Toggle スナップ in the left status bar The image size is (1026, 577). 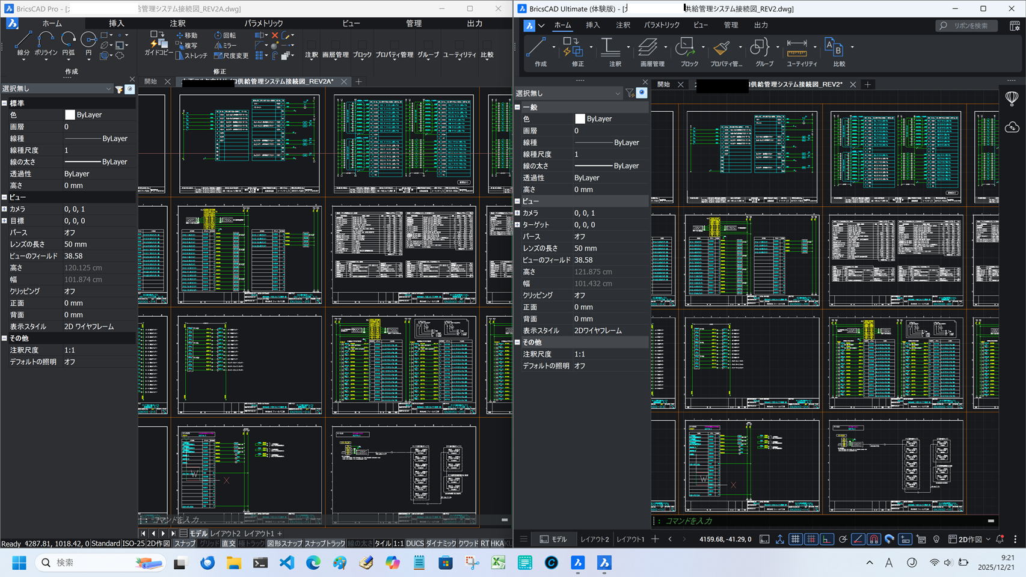[x=185, y=543]
